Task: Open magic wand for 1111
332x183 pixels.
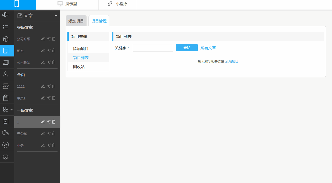Action: [48, 86]
